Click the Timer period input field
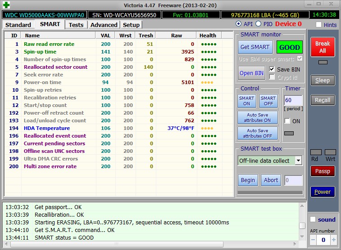Viewport: 341px width, 250px height. click(x=293, y=100)
